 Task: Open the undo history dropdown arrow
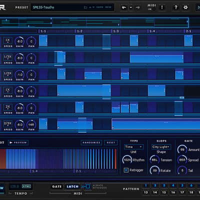coord(131,7)
